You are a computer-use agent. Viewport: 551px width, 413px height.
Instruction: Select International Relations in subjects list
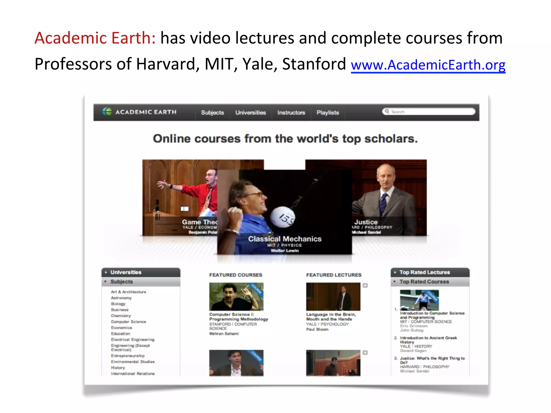click(x=133, y=373)
